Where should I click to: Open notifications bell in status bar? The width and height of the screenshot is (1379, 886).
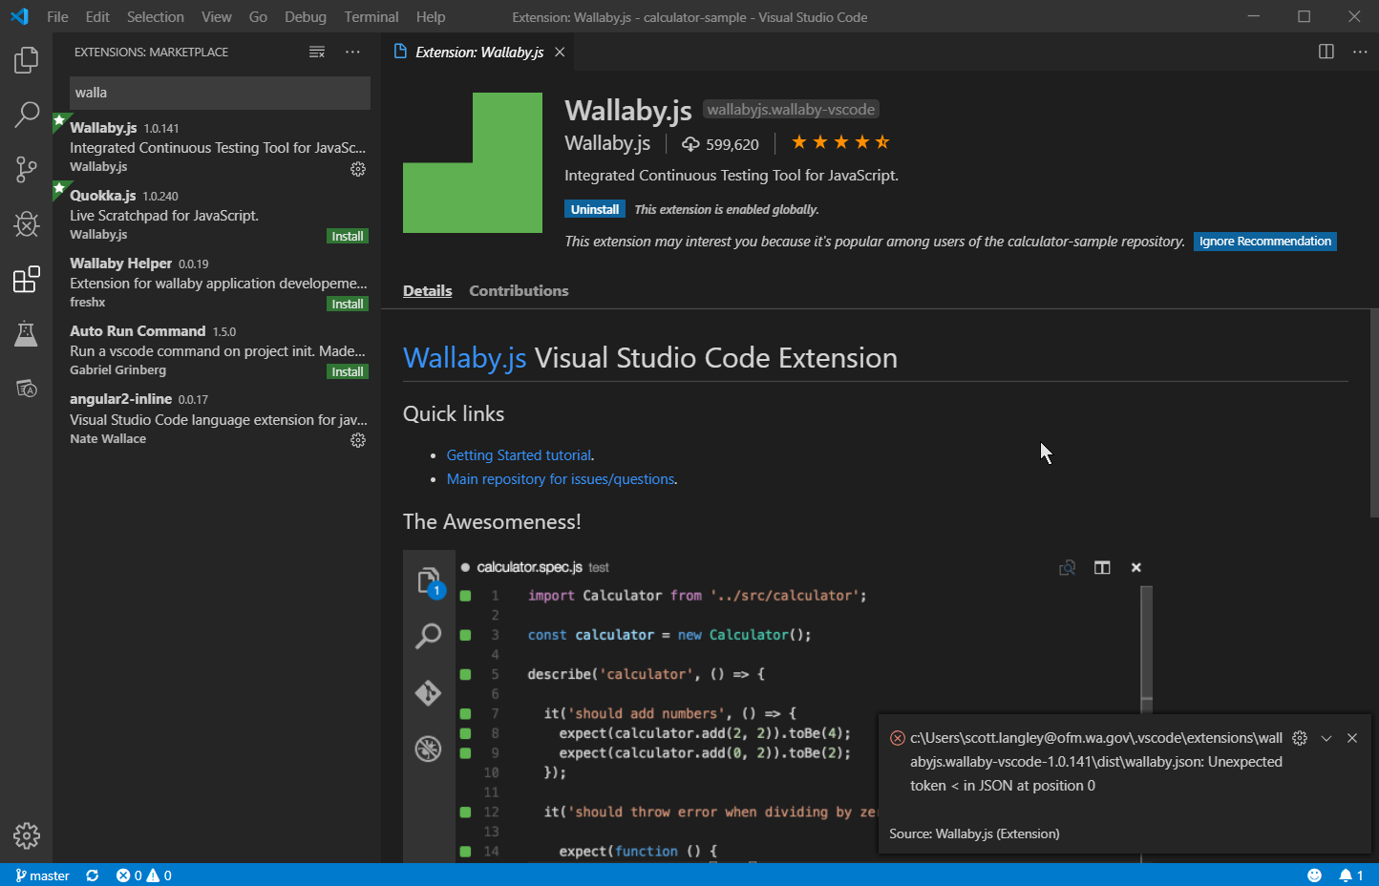pyautogui.click(x=1351, y=875)
